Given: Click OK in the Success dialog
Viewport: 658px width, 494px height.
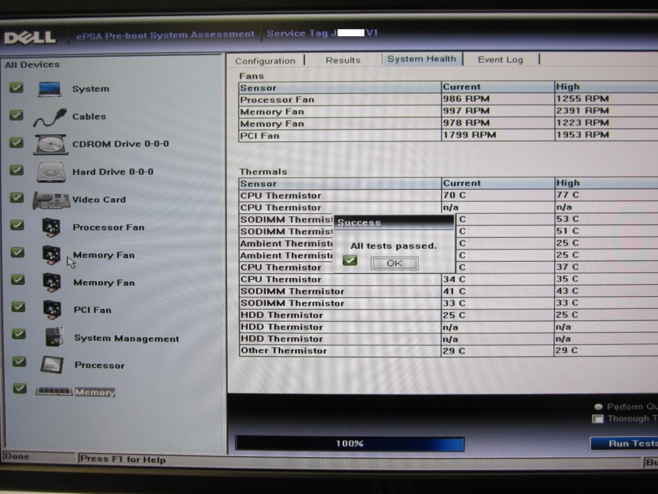Looking at the screenshot, I should click(395, 263).
